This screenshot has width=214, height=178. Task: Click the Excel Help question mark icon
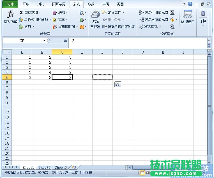tap(190, 4)
